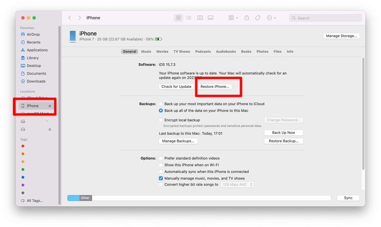
Task: Click the main content vertical scrollbar
Action: click(363, 113)
